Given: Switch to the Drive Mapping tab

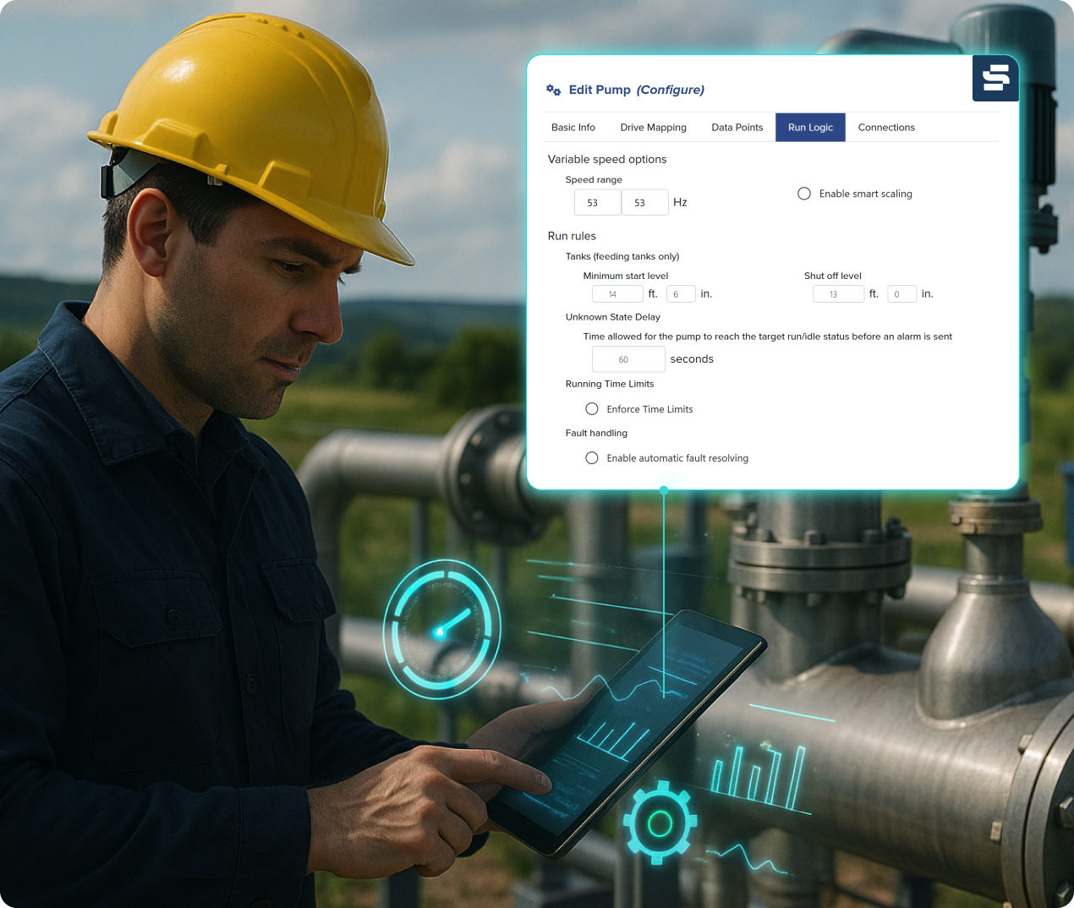Looking at the screenshot, I should coord(653,128).
